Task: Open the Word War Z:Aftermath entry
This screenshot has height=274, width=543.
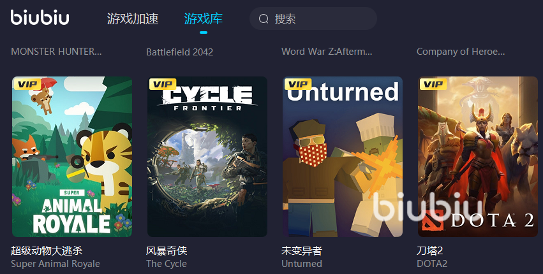Action: (327, 52)
